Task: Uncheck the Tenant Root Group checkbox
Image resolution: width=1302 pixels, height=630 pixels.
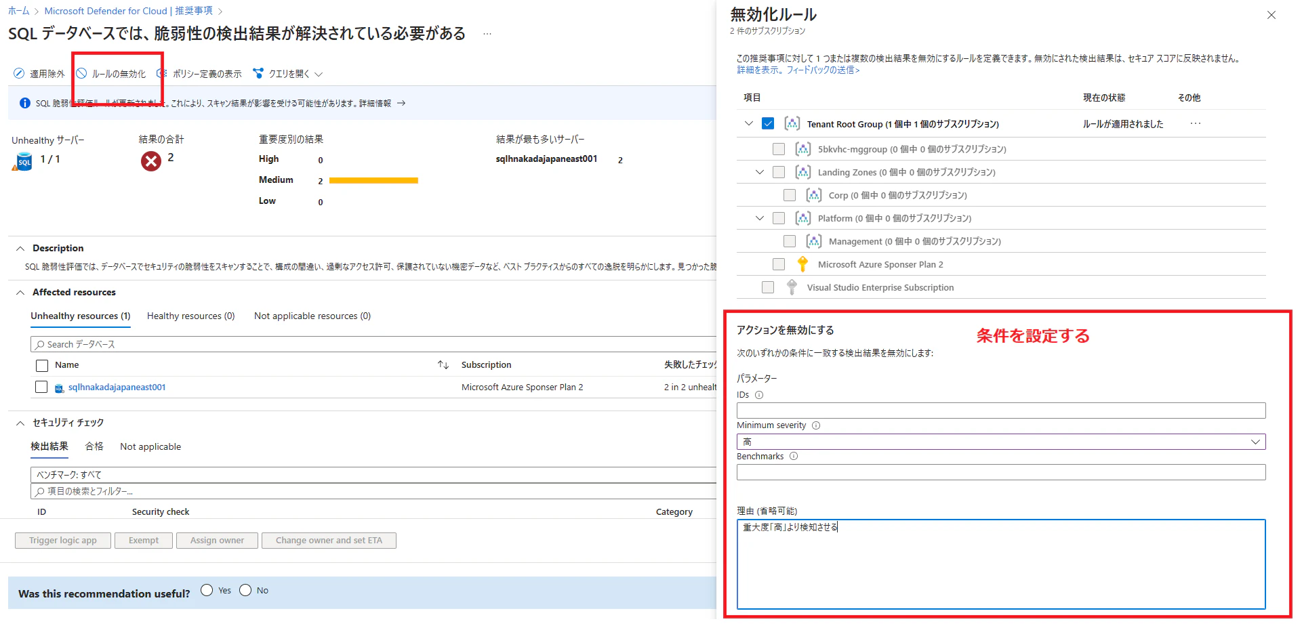Action: (768, 123)
